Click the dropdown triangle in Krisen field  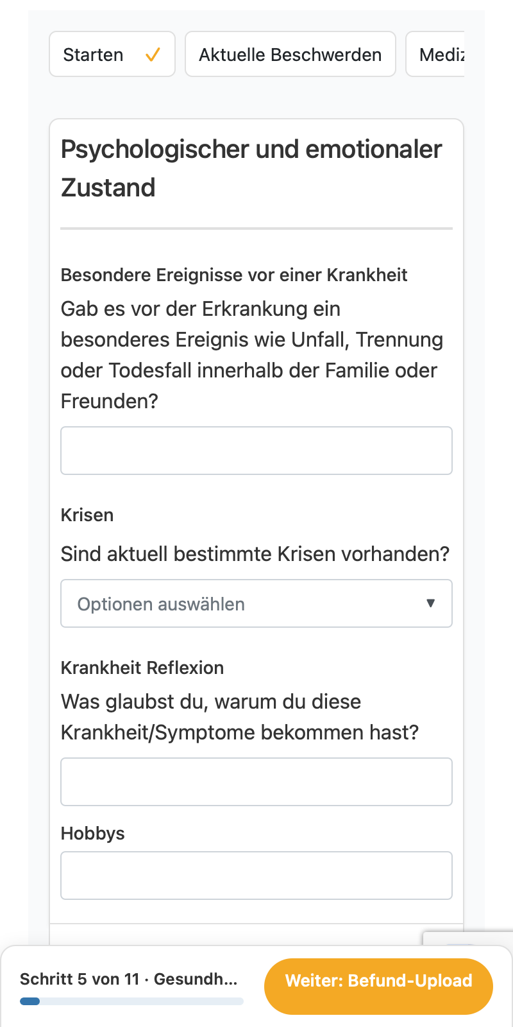(431, 603)
